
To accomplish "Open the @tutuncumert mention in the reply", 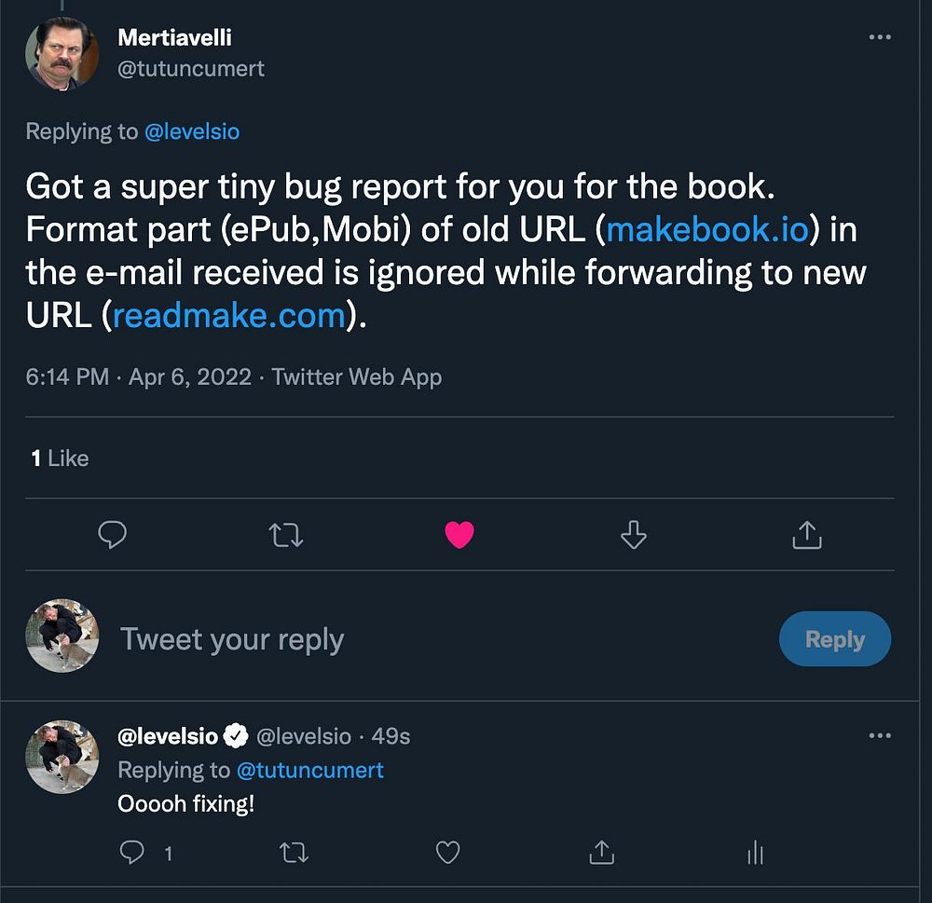I will point(310,770).
